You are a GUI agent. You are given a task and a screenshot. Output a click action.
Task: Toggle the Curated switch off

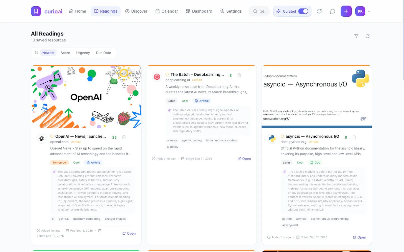pos(303,11)
